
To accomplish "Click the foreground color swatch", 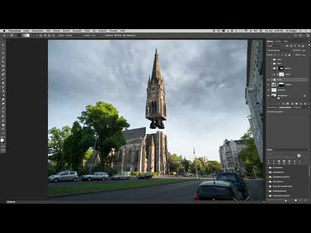I will [x=2, y=140].
